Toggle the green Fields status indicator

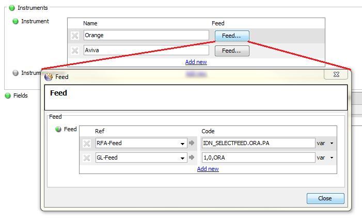pyautogui.click(x=8, y=96)
